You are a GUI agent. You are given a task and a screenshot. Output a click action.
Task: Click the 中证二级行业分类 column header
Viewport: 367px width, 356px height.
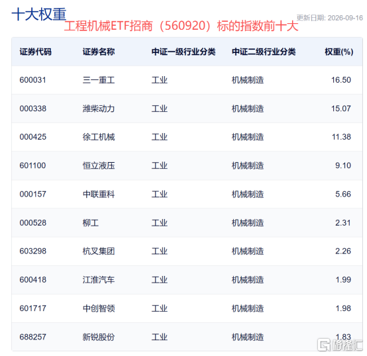click(x=264, y=52)
